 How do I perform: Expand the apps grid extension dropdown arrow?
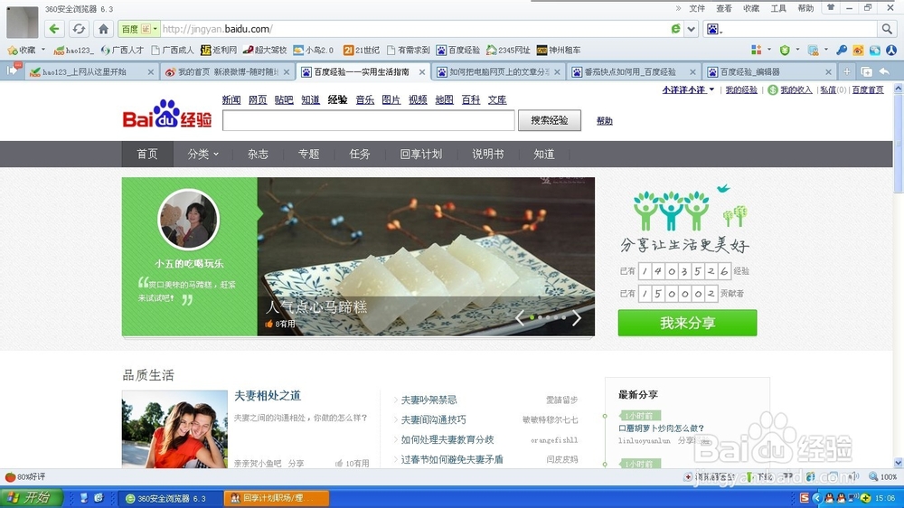pyautogui.click(x=769, y=50)
